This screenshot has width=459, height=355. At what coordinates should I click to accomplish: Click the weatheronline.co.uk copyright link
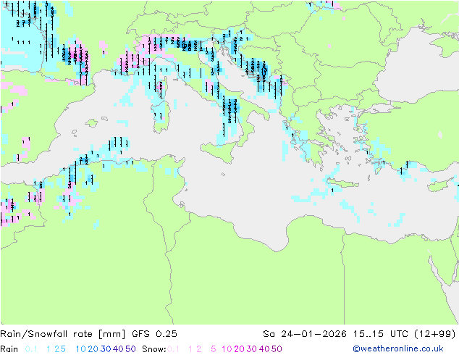point(398,349)
